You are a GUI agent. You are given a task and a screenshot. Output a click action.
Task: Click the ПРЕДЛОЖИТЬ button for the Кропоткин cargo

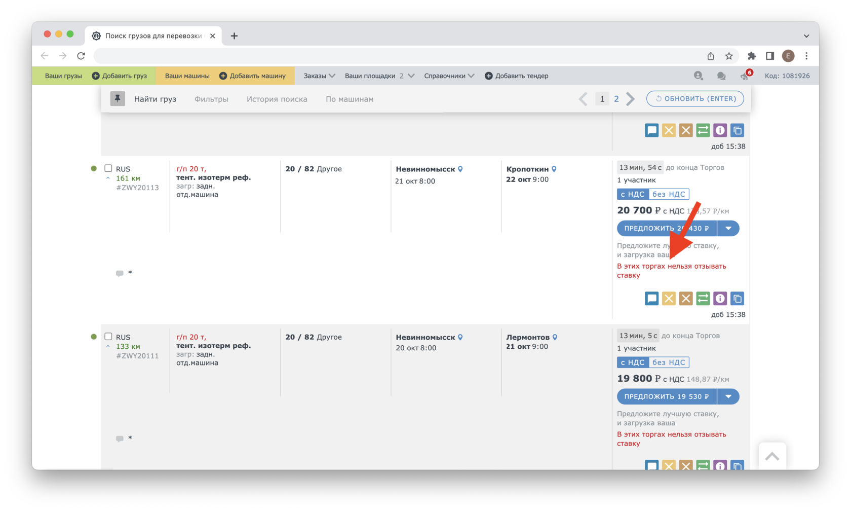[667, 228]
